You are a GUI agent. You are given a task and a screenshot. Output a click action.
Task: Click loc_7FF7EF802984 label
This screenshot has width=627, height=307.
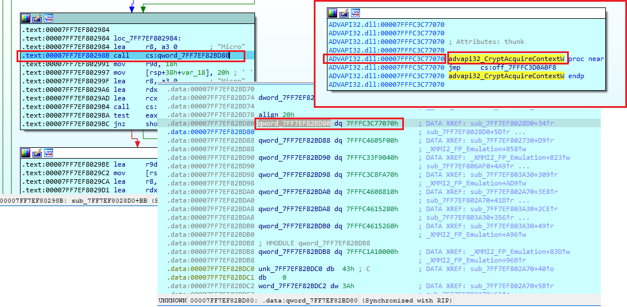148,38
